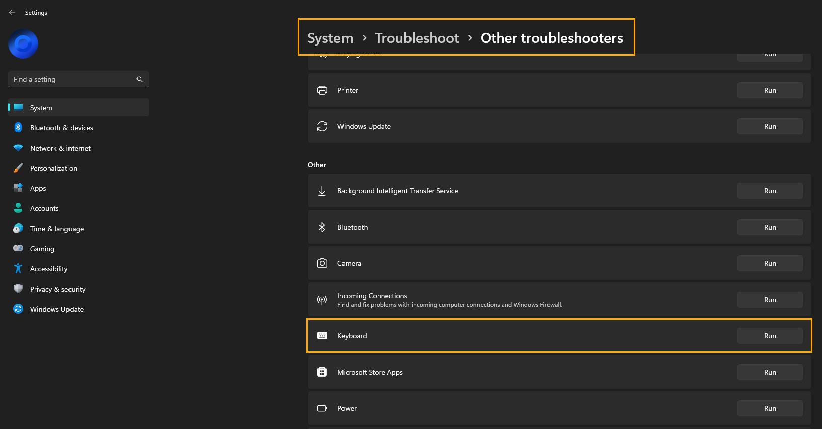Image resolution: width=822 pixels, height=429 pixels.
Task: Open Time & language settings
Action: pos(79,229)
